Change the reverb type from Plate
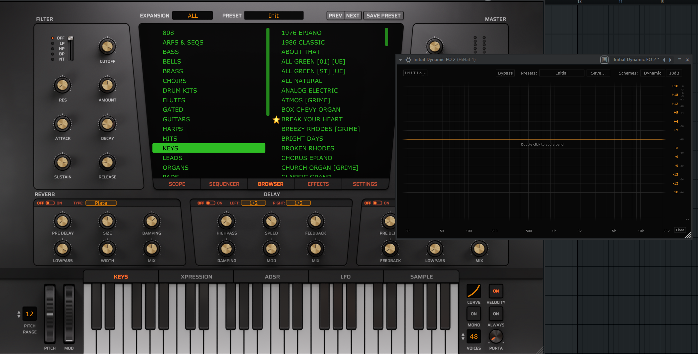 pyautogui.click(x=101, y=203)
